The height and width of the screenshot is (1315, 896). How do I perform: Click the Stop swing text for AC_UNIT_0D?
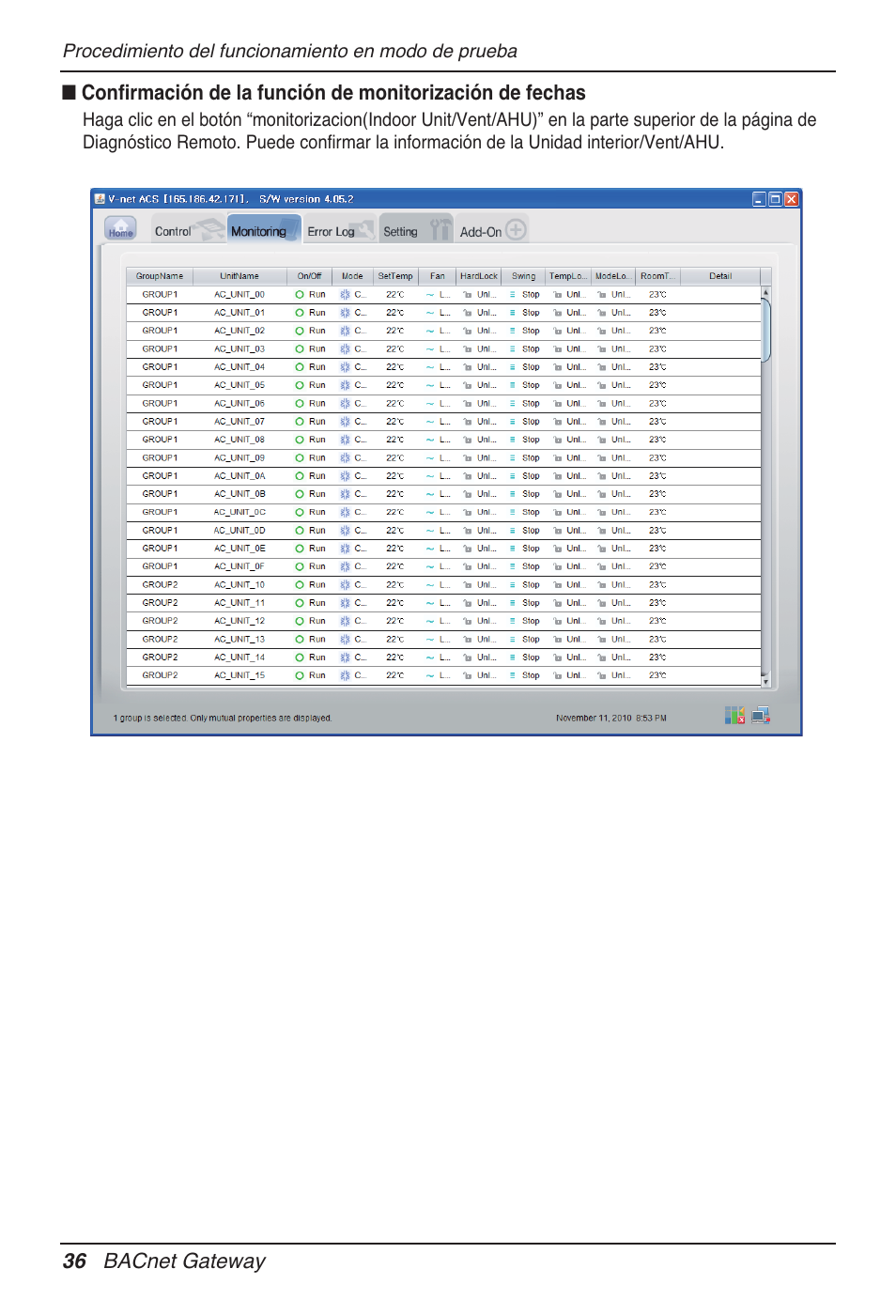531,531
